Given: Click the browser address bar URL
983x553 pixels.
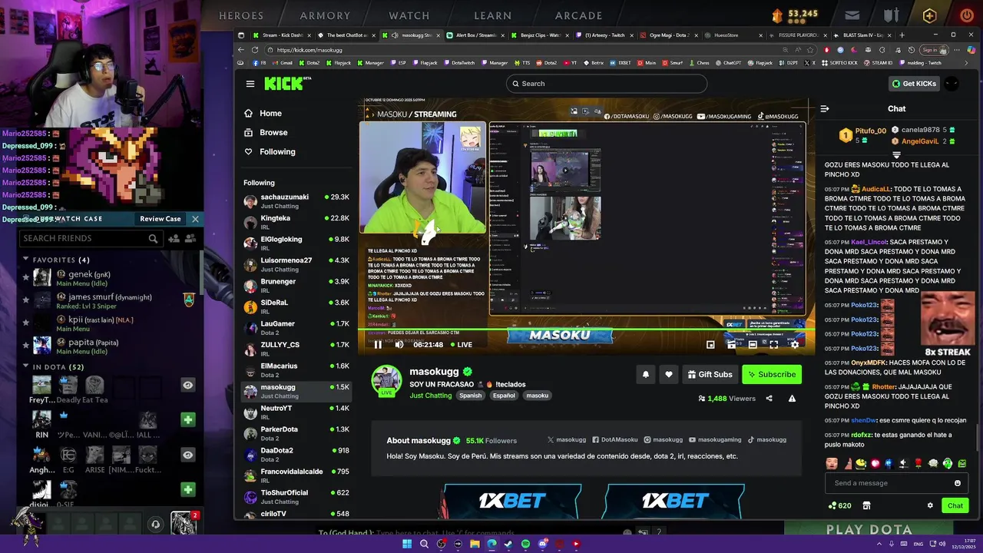Looking at the screenshot, I should click(x=309, y=50).
